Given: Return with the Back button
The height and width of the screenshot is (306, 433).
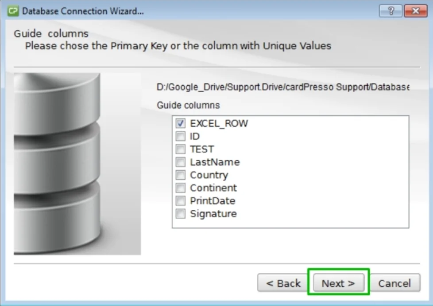Looking at the screenshot, I should coord(283,283).
